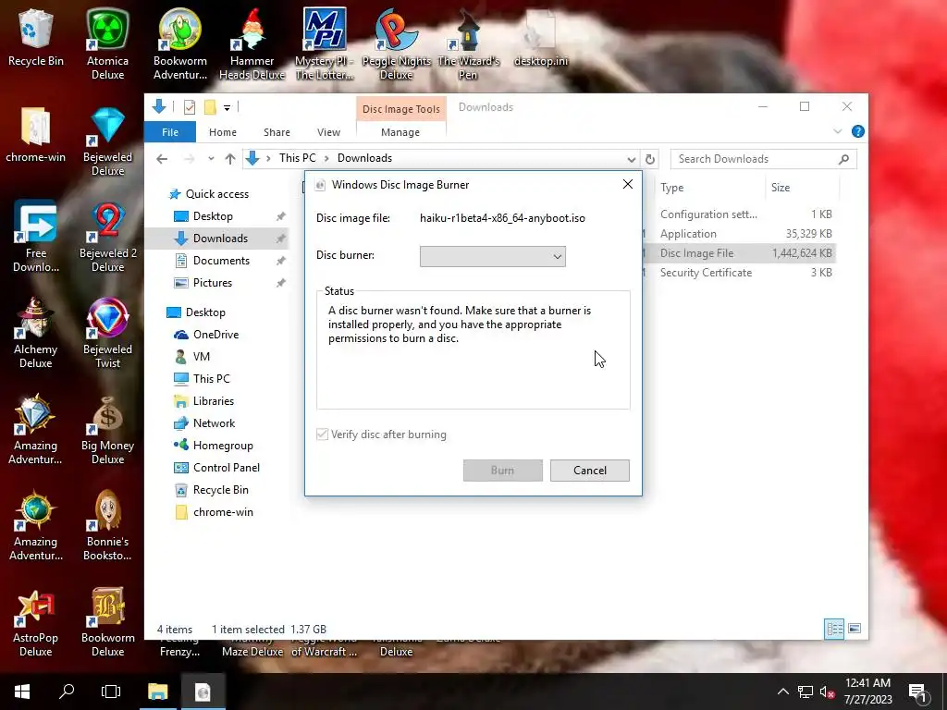The height and width of the screenshot is (710, 947).
Task: Open The Wizard's Pen shortcut
Action: click(x=468, y=44)
